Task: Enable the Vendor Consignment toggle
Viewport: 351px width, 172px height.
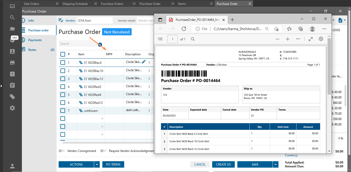Action: point(62,151)
